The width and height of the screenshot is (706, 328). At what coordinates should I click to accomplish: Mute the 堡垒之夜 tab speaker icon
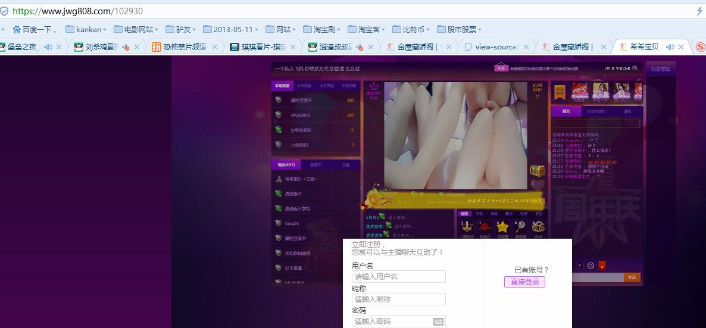click(x=48, y=47)
